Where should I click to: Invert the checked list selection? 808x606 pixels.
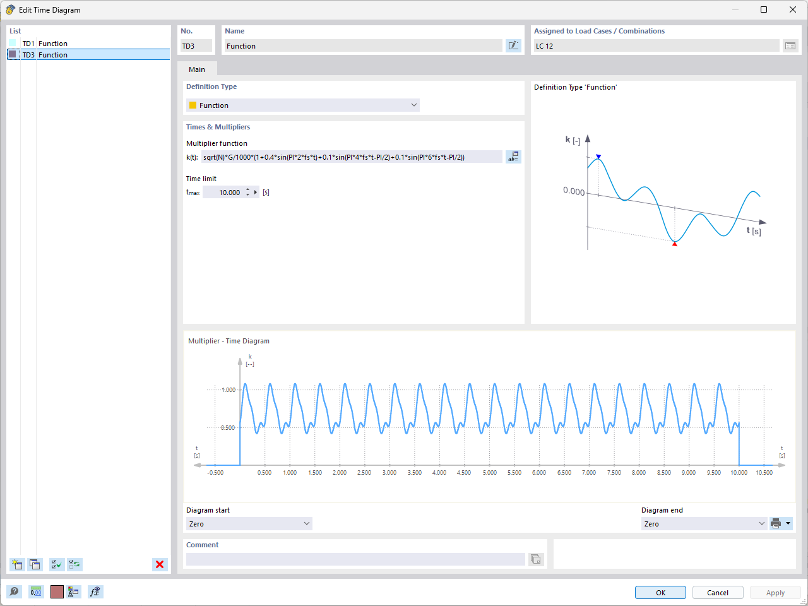point(74,564)
